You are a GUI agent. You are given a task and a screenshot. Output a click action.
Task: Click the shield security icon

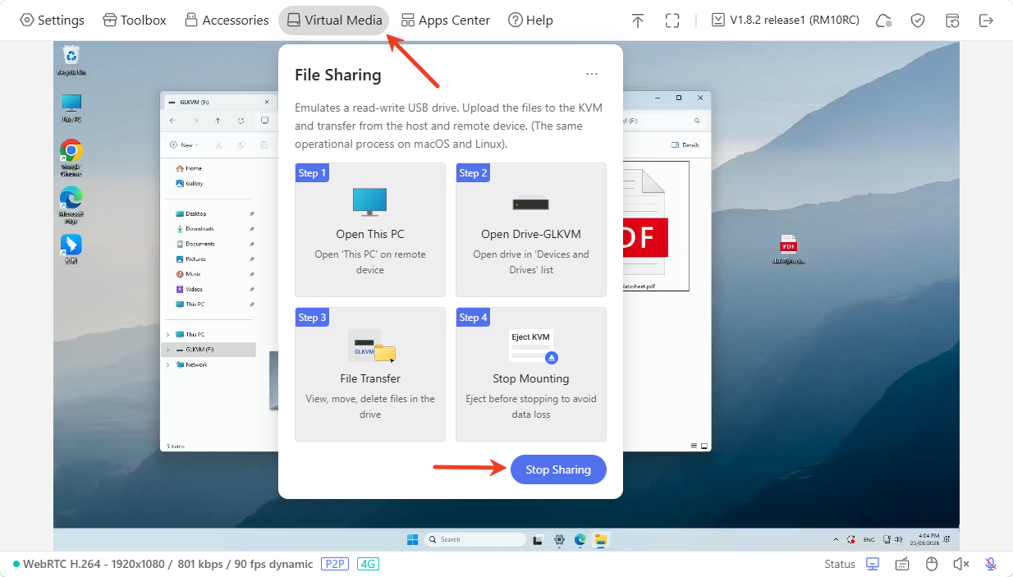pyautogui.click(x=918, y=21)
